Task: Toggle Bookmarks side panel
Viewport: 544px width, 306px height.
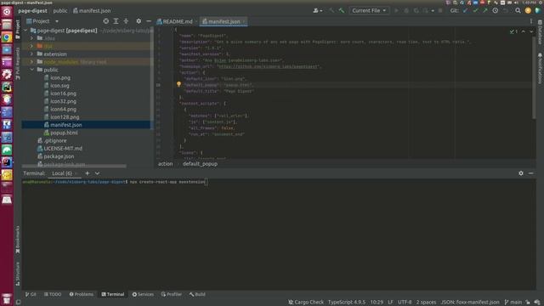Action: [18, 240]
